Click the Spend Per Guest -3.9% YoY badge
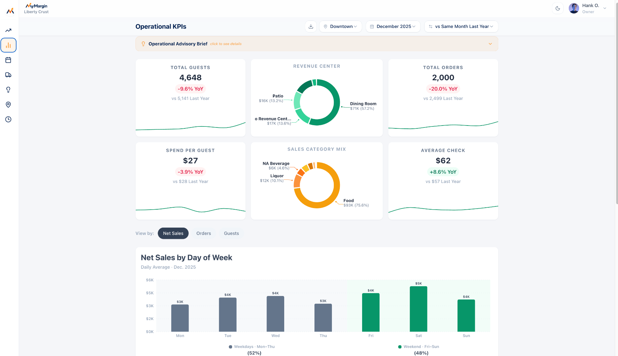The image size is (618, 356). (x=191, y=172)
